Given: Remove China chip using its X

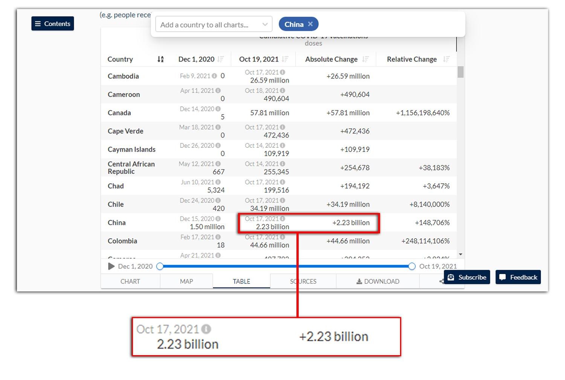Looking at the screenshot, I should coord(310,24).
